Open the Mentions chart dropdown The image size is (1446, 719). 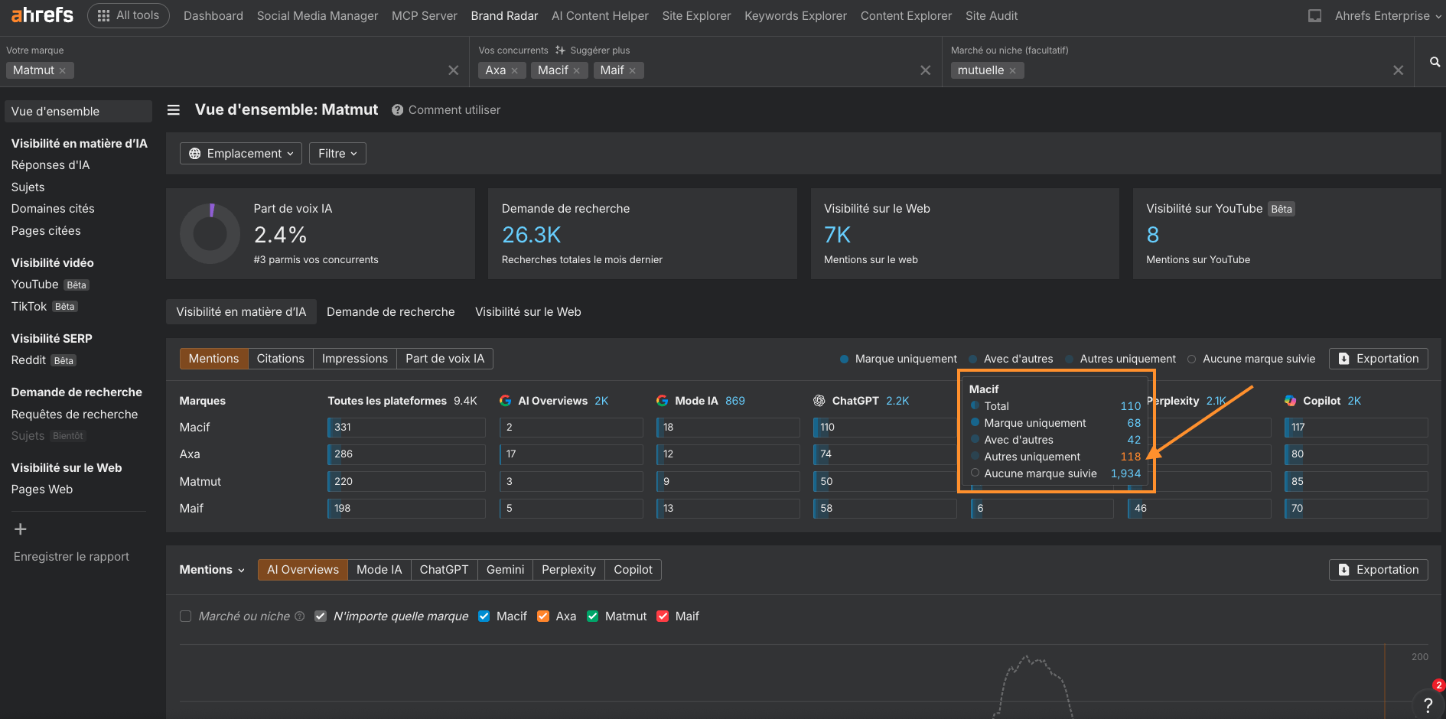212,570
